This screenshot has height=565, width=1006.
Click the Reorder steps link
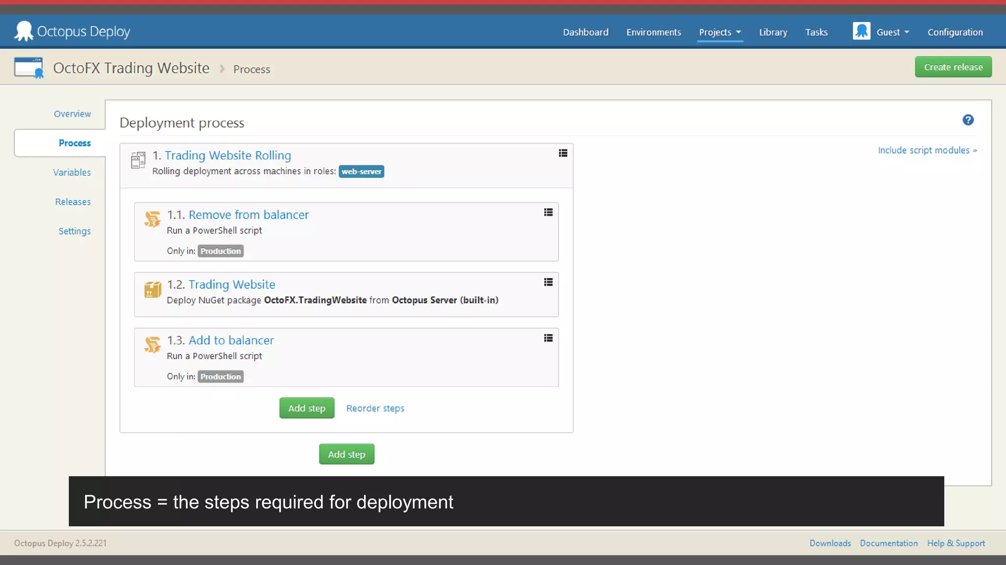[x=375, y=409]
